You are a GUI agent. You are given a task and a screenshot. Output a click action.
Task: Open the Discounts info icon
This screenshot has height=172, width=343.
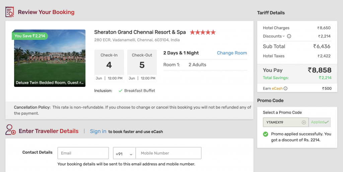(x=289, y=36)
